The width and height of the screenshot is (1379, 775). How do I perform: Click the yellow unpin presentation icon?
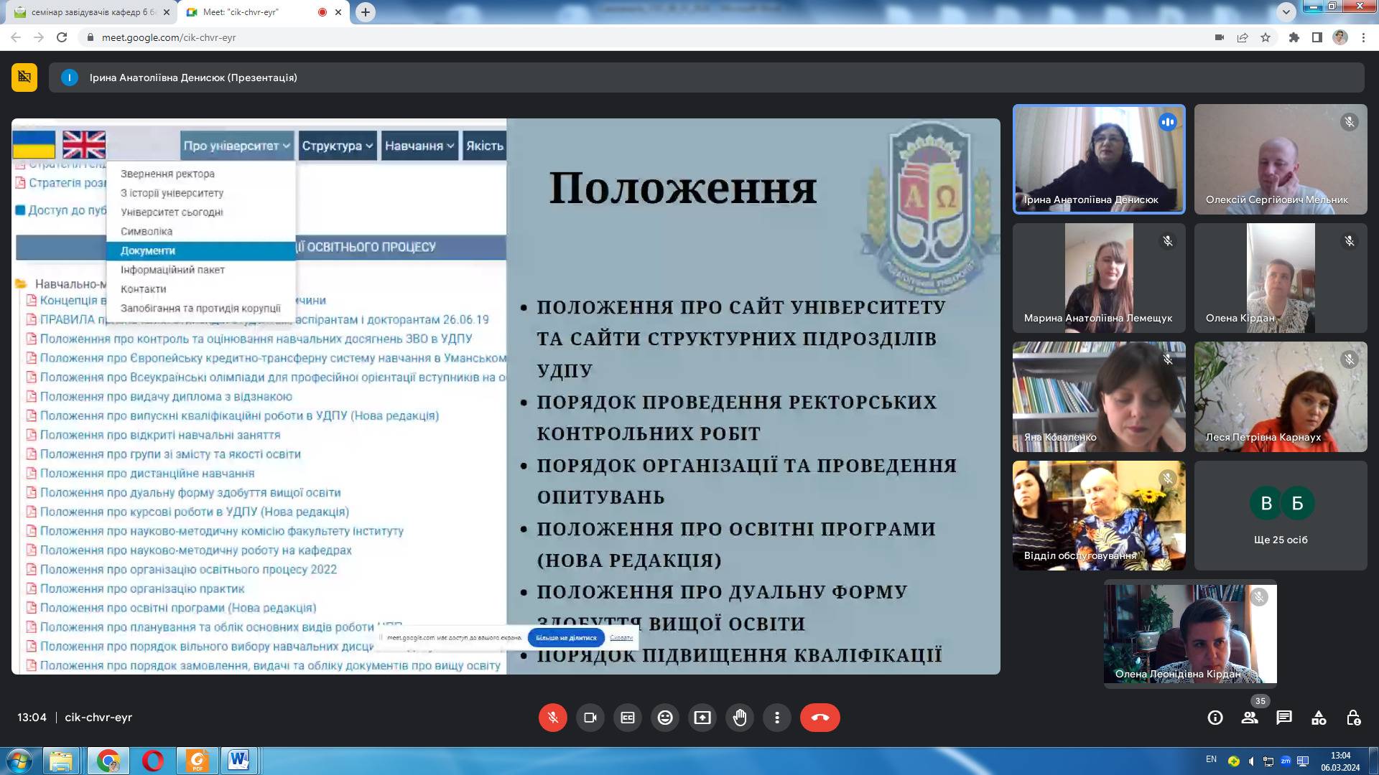[24, 77]
